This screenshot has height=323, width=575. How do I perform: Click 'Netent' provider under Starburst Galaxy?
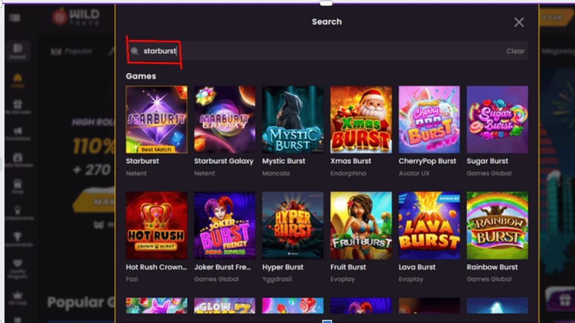(x=204, y=173)
